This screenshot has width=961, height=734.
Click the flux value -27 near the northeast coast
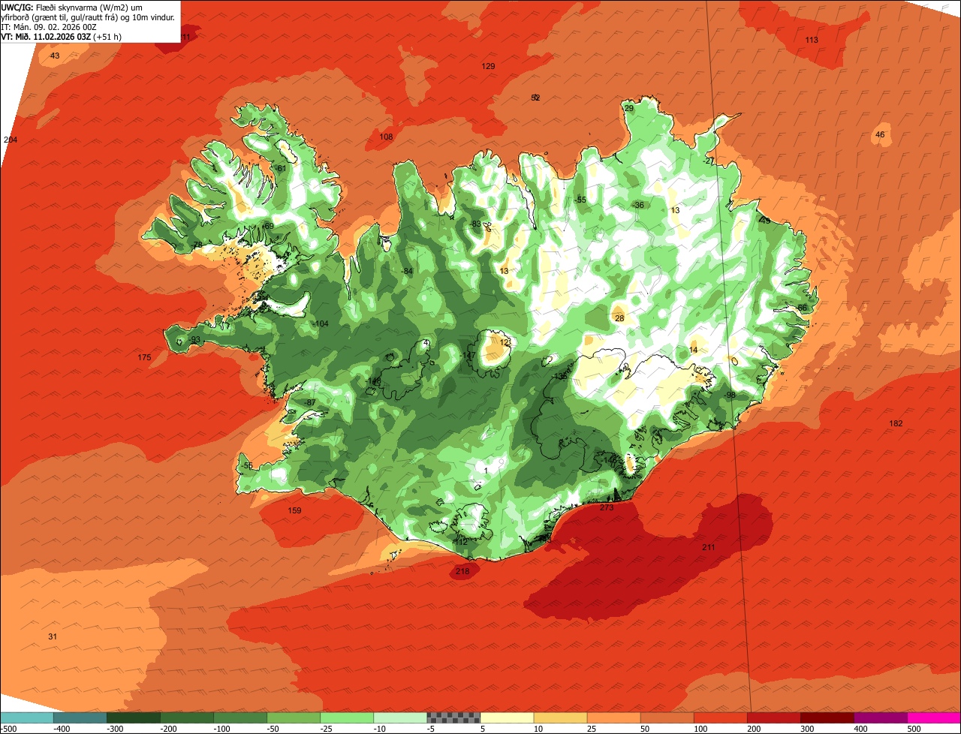tap(709, 161)
